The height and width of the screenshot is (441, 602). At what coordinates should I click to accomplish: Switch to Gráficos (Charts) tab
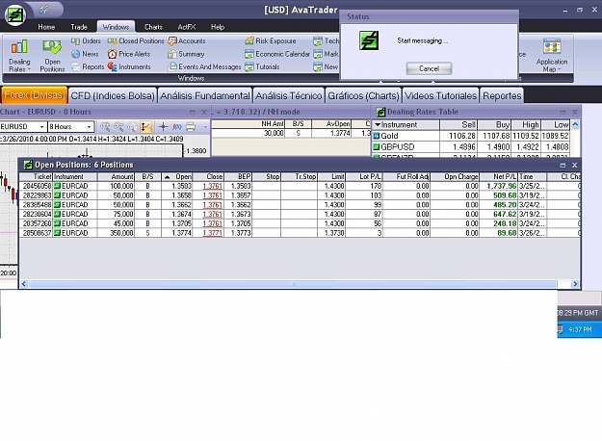[363, 96]
